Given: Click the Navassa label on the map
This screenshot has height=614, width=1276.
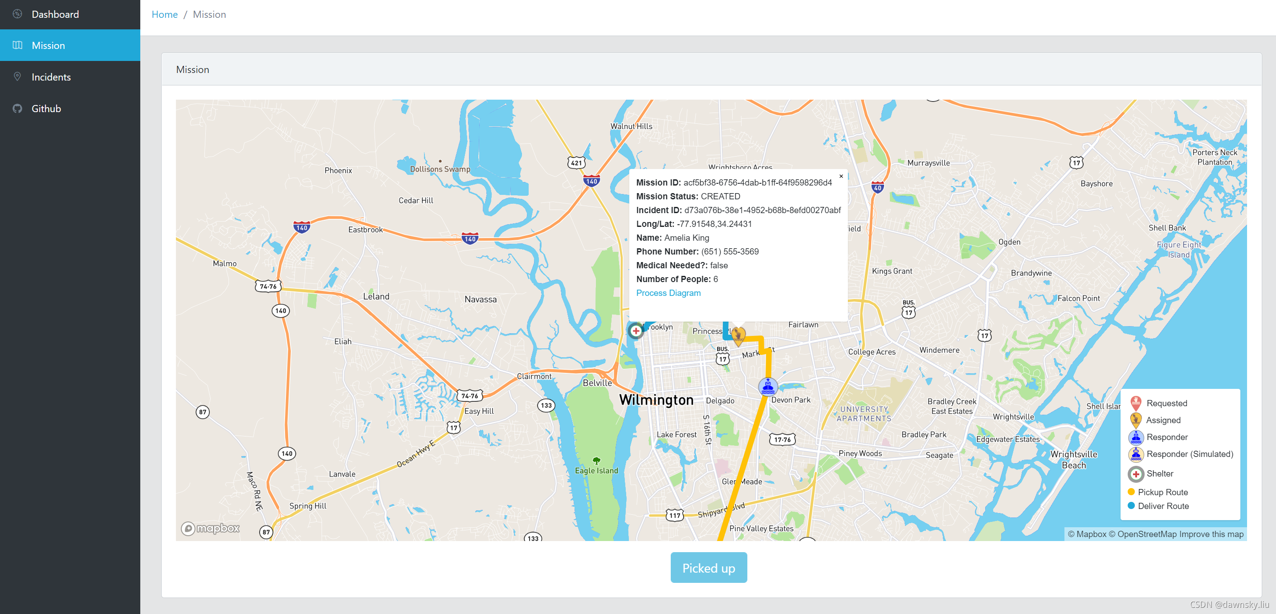Looking at the screenshot, I should point(481,299).
